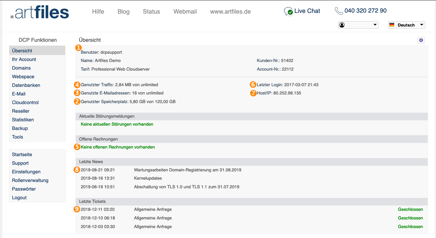Click Kunden-Nr.: 51402 text
The height and width of the screenshot is (238, 436).
tap(275, 61)
